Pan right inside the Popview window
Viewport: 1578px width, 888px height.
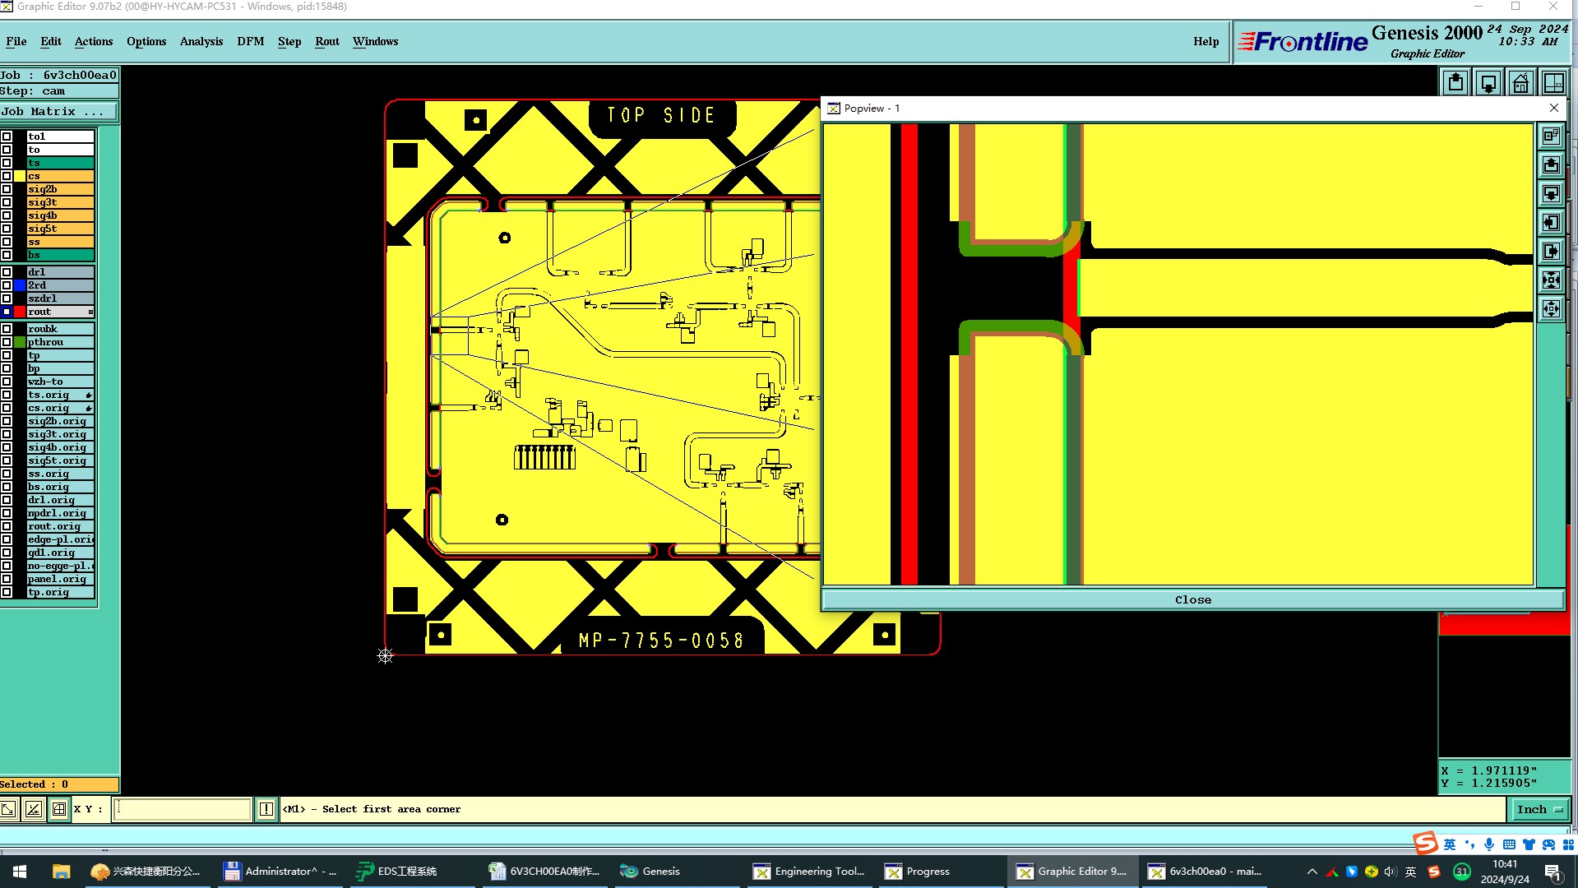1551,251
